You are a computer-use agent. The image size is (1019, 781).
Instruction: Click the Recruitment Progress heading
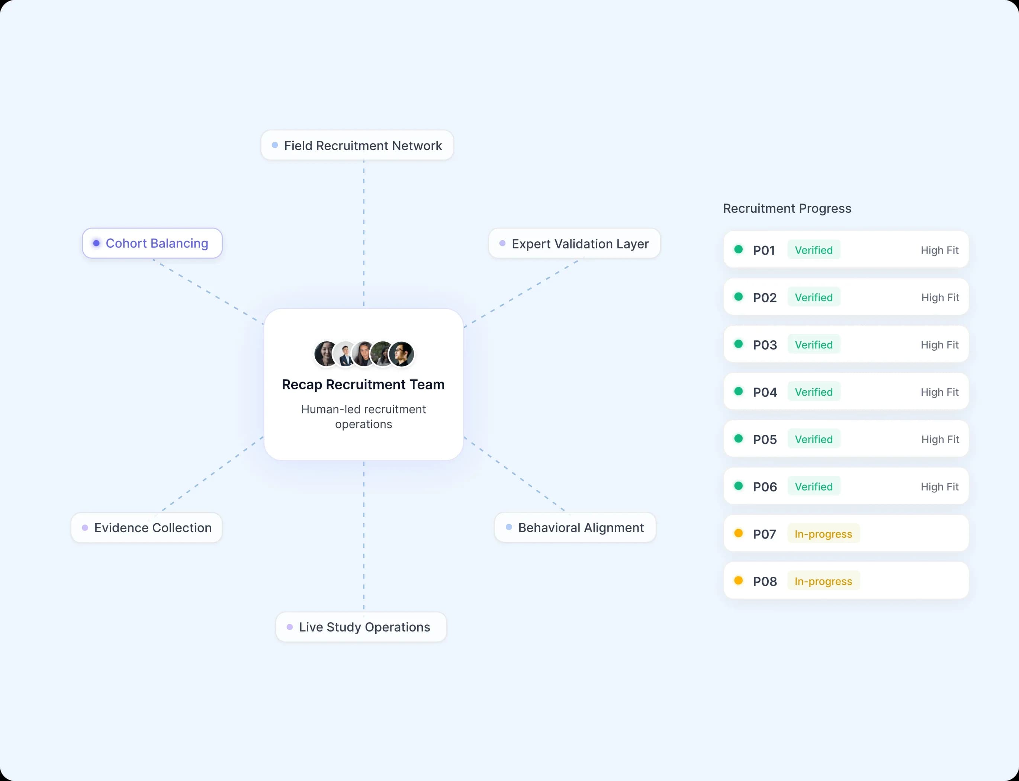pyautogui.click(x=787, y=208)
